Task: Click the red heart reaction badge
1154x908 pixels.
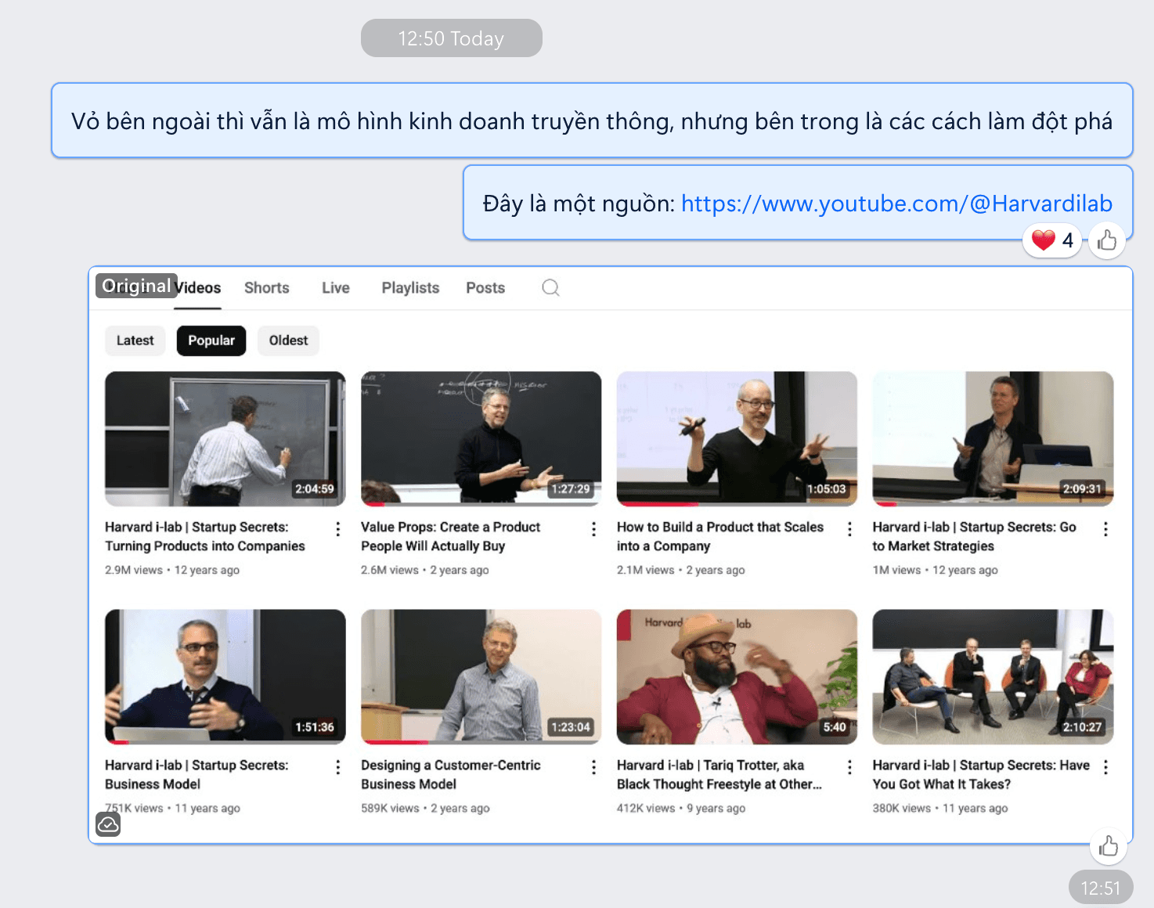Action: point(1052,240)
